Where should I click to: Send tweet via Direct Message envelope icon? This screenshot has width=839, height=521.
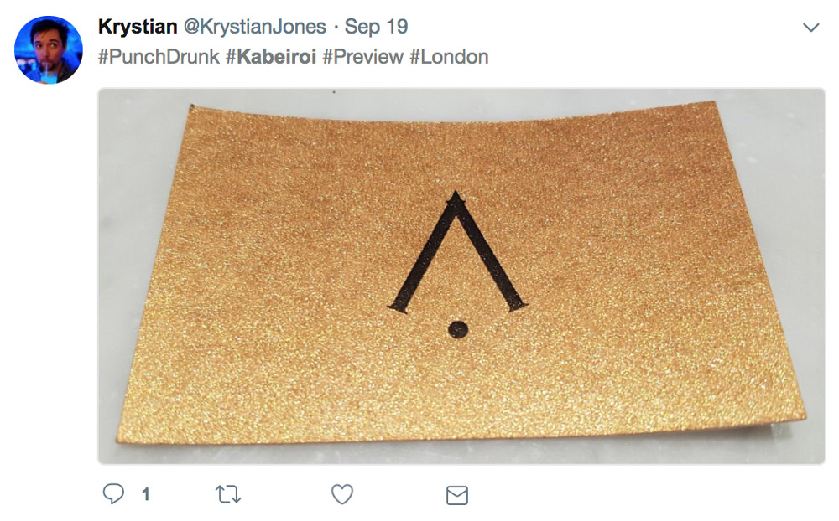coord(457,495)
